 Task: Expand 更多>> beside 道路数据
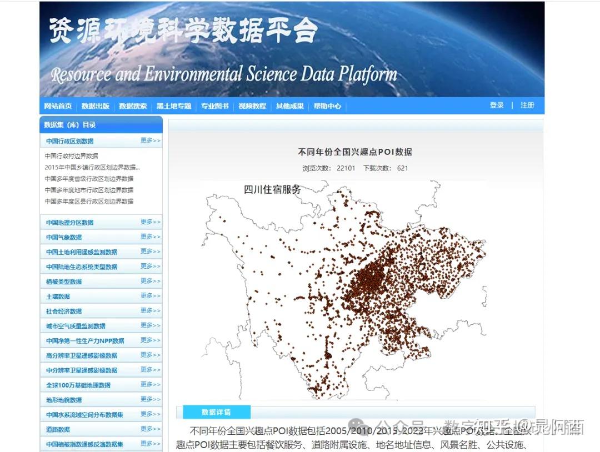tap(149, 429)
